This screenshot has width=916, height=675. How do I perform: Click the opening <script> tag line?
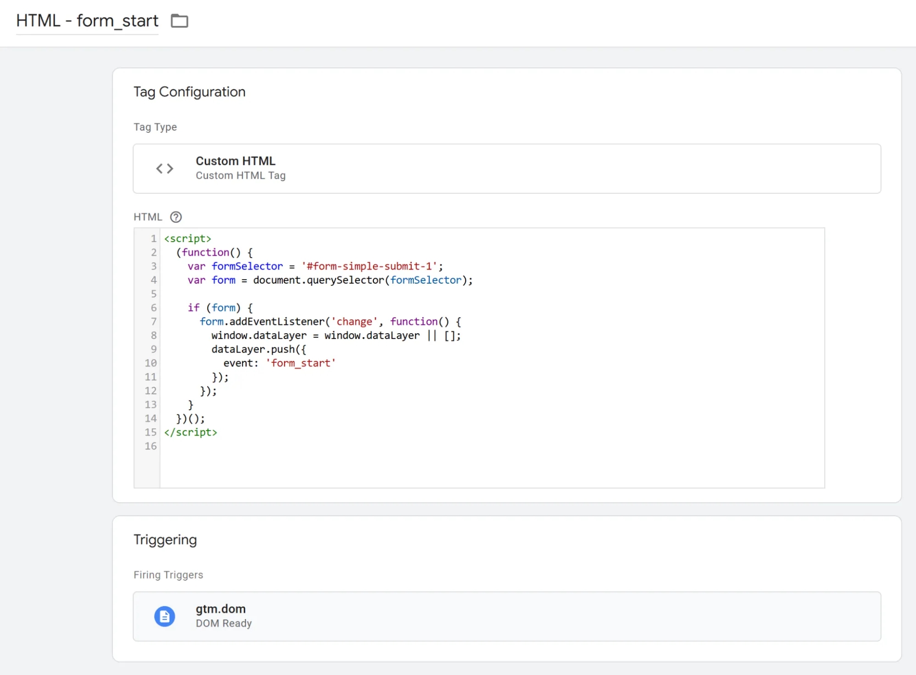click(x=187, y=239)
